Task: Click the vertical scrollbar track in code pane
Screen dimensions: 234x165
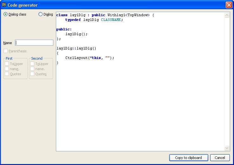Action: coord(227,79)
